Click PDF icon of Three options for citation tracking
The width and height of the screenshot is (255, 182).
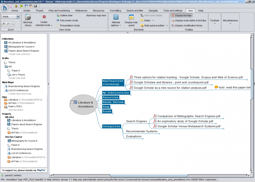click(131, 77)
